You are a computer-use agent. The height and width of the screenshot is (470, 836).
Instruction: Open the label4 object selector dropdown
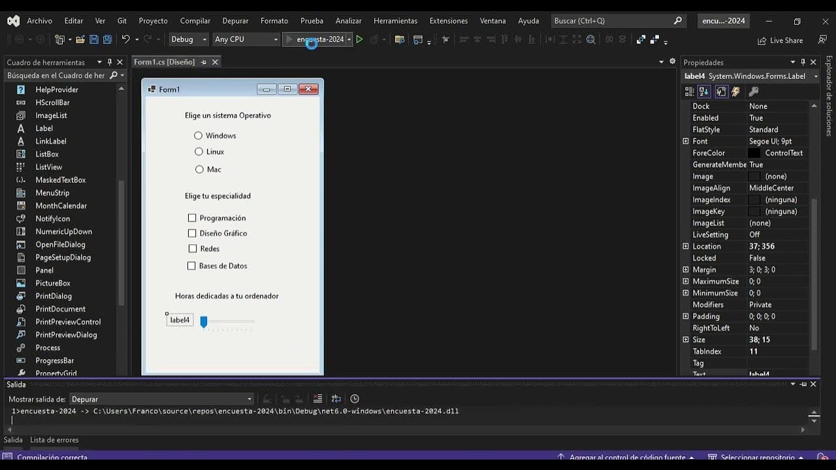pyautogui.click(x=816, y=76)
